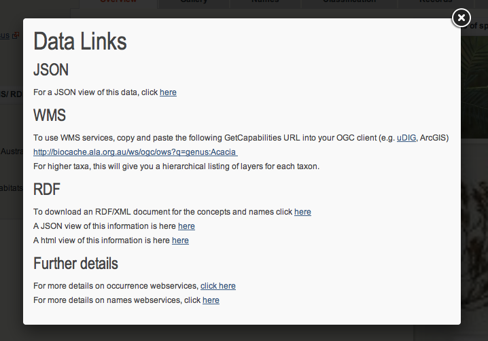Open the biocache GetCapabilities URL link
This screenshot has width=488, height=341.
point(135,152)
